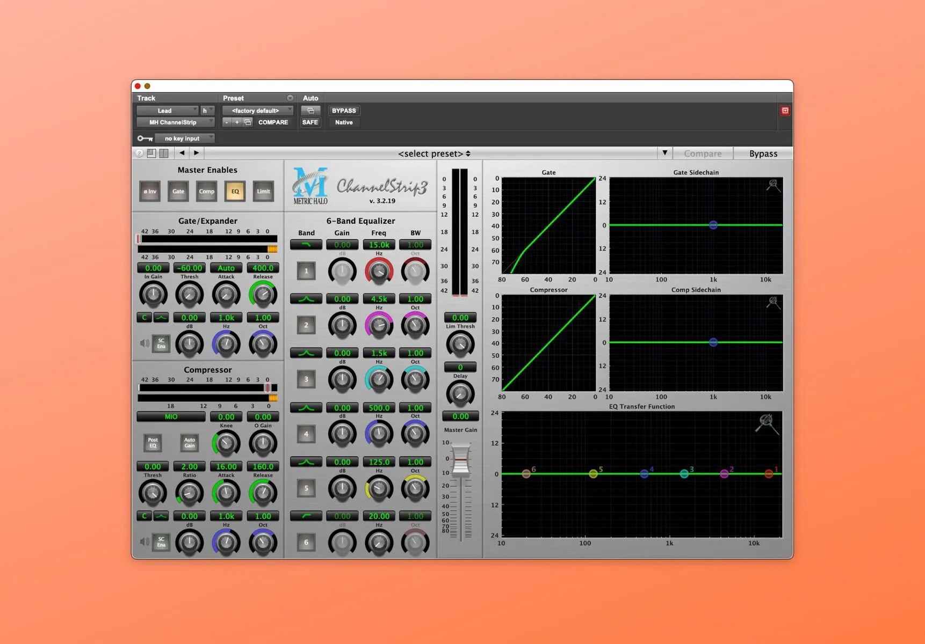Enable EQ band 2 button
The image size is (925, 644).
click(307, 325)
